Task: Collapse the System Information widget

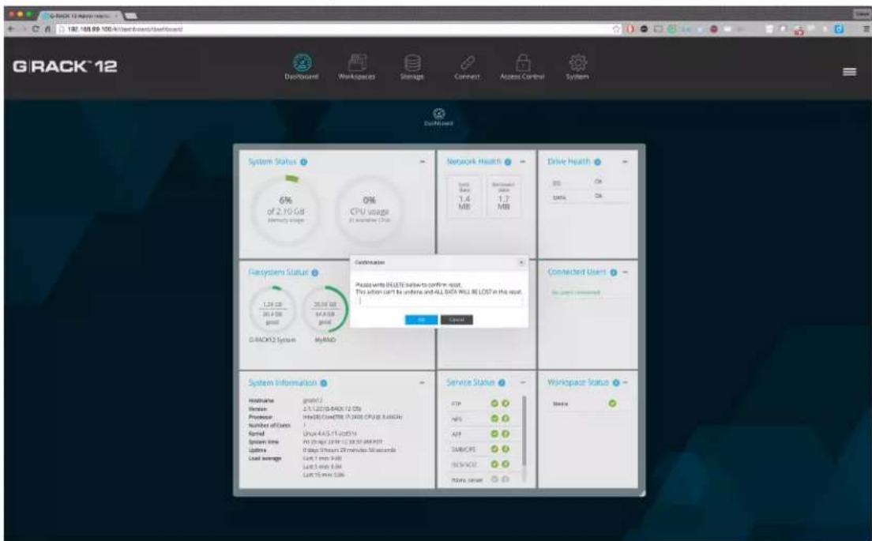Action: coord(422,383)
